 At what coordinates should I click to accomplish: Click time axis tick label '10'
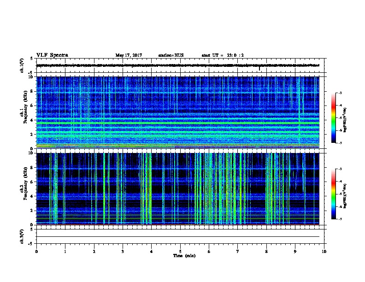(324, 251)
